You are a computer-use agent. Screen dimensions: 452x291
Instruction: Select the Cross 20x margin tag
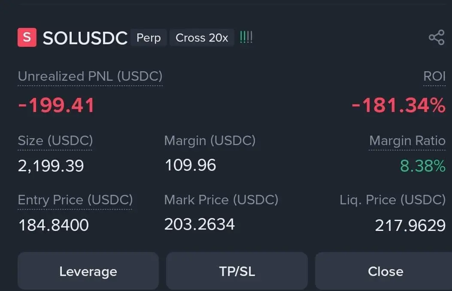[202, 38]
